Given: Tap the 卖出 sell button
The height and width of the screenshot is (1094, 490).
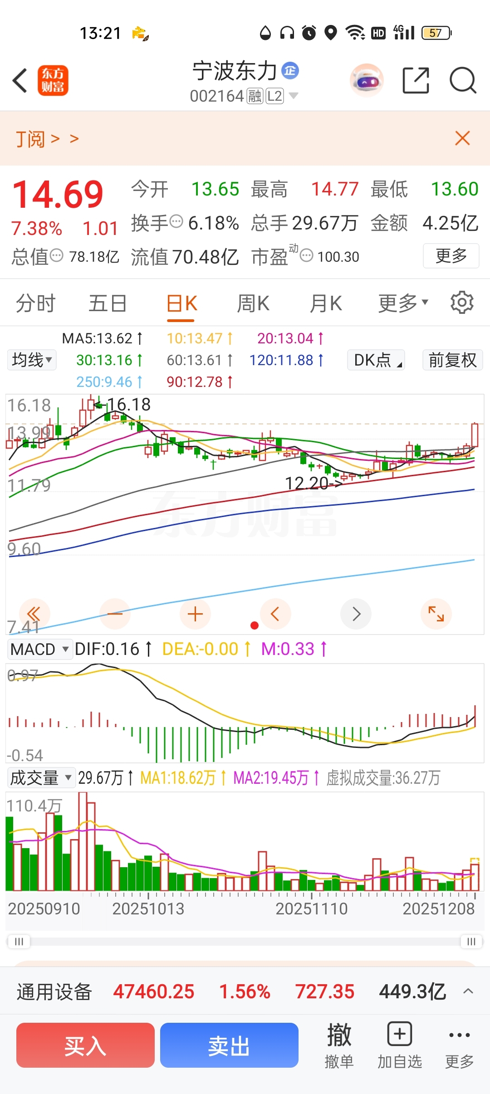Looking at the screenshot, I should pyautogui.click(x=229, y=1045).
